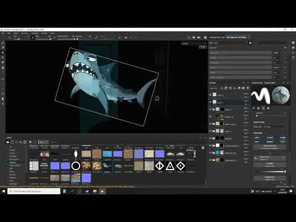Open the blend mode dropdown of top layer
The width and height of the screenshot is (296, 222).
pos(246,94)
